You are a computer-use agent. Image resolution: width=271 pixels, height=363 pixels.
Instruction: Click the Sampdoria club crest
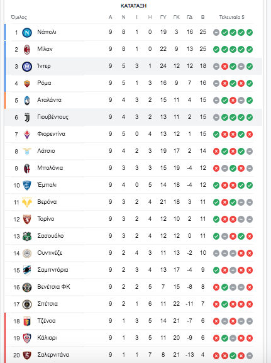click(27, 270)
